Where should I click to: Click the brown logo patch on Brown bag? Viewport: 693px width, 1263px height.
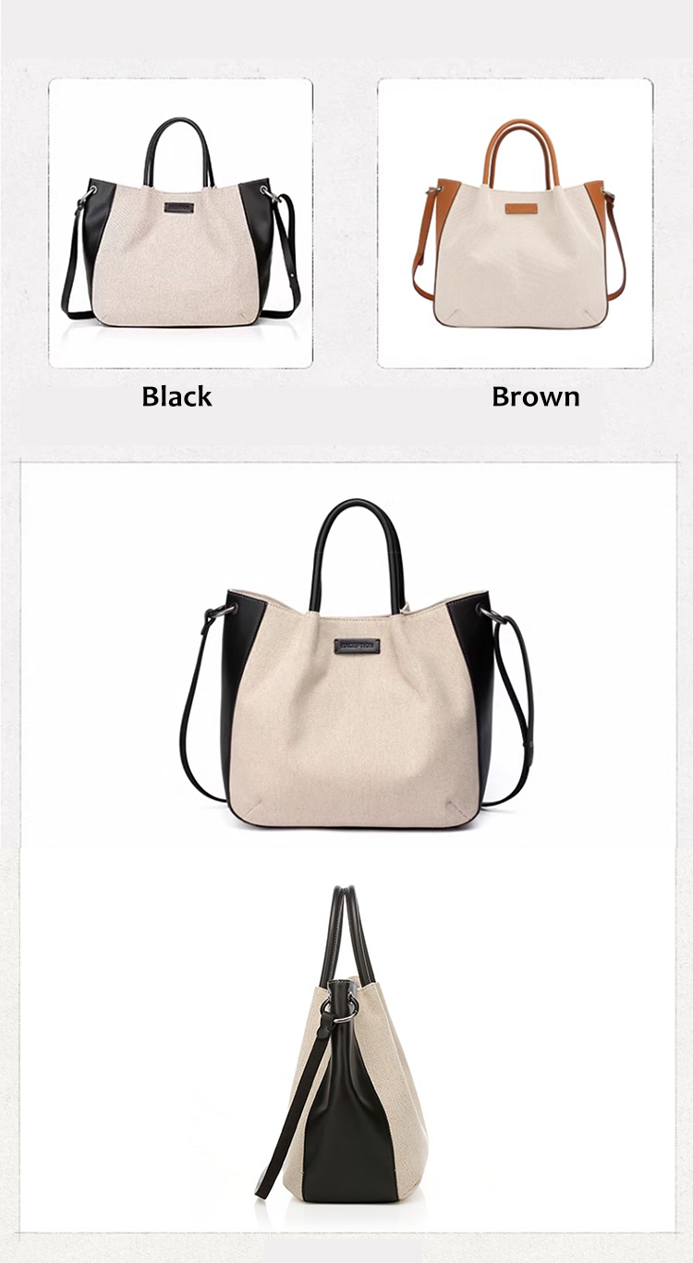click(x=521, y=208)
